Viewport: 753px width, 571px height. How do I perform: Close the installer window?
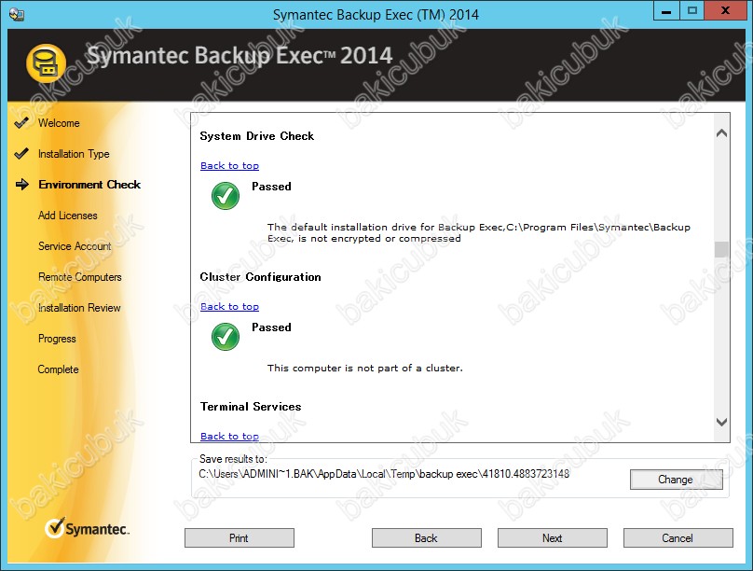[725, 11]
